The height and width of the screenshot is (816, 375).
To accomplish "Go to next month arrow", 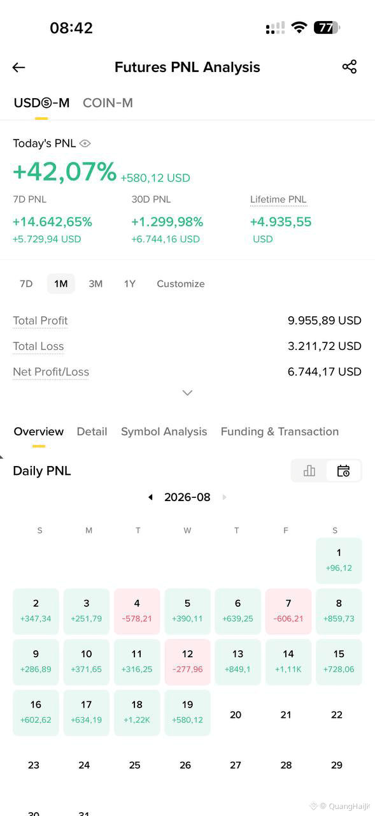I will point(224,497).
